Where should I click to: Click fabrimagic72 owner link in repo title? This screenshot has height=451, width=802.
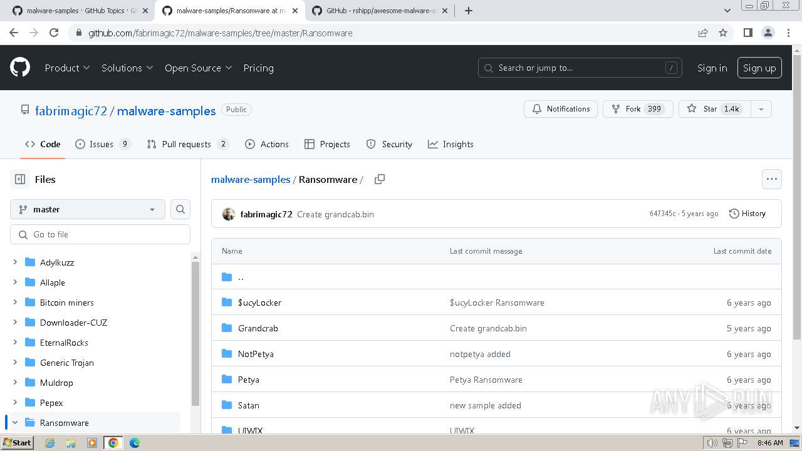tap(71, 111)
